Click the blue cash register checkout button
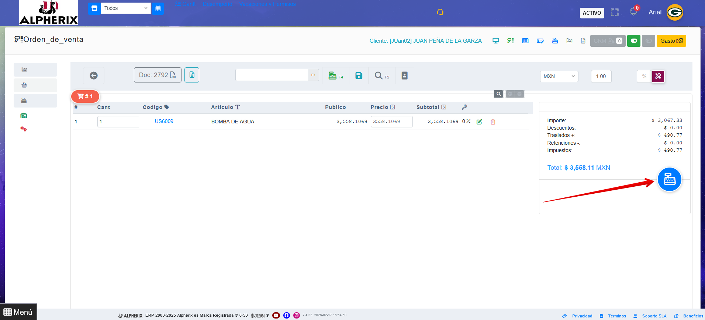 (x=669, y=180)
